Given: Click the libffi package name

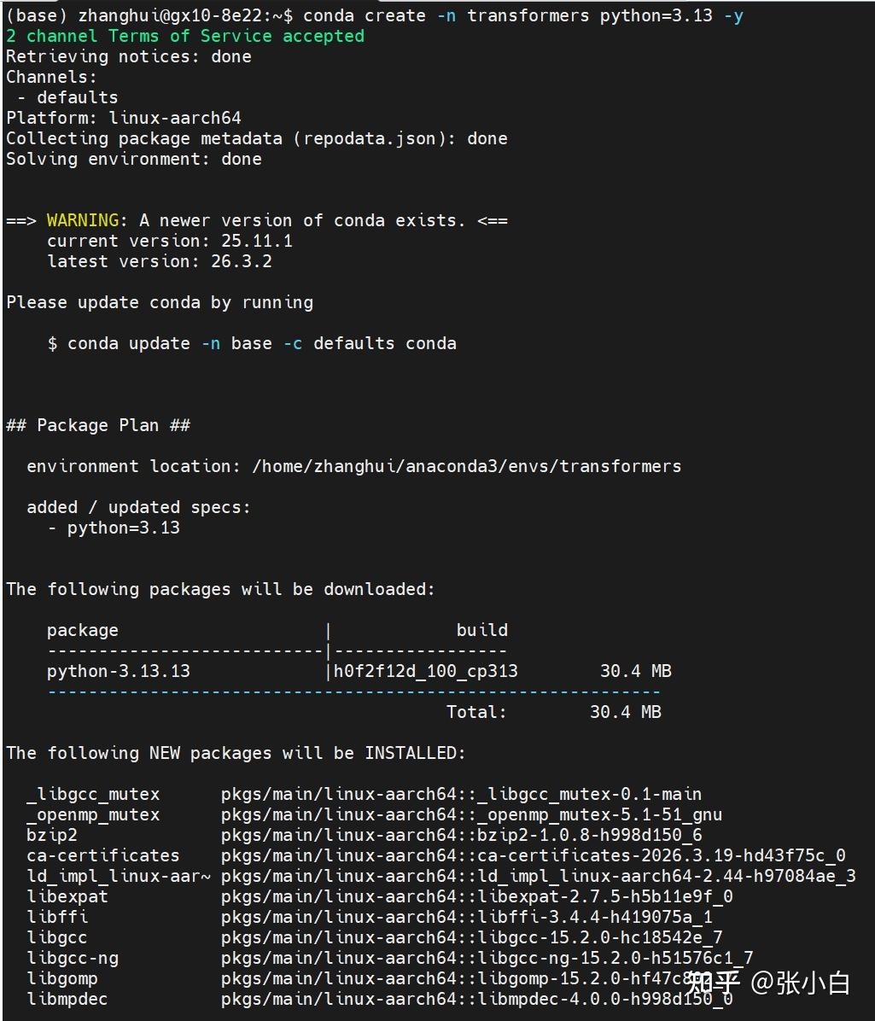Looking at the screenshot, I should click(x=57, y=917).
